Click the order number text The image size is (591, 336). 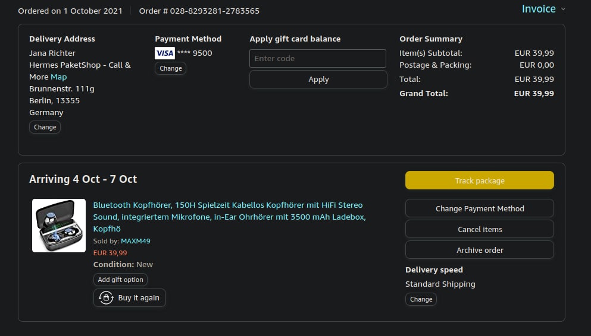[x=199, y=11]
